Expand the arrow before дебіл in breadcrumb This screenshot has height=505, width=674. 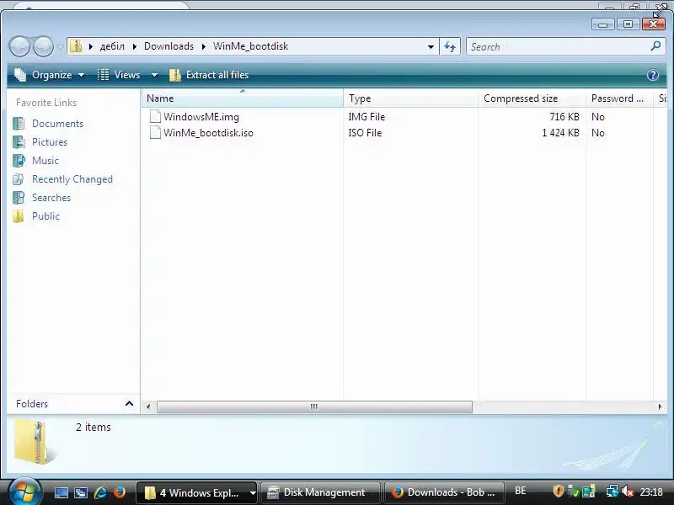coord(91,46)
